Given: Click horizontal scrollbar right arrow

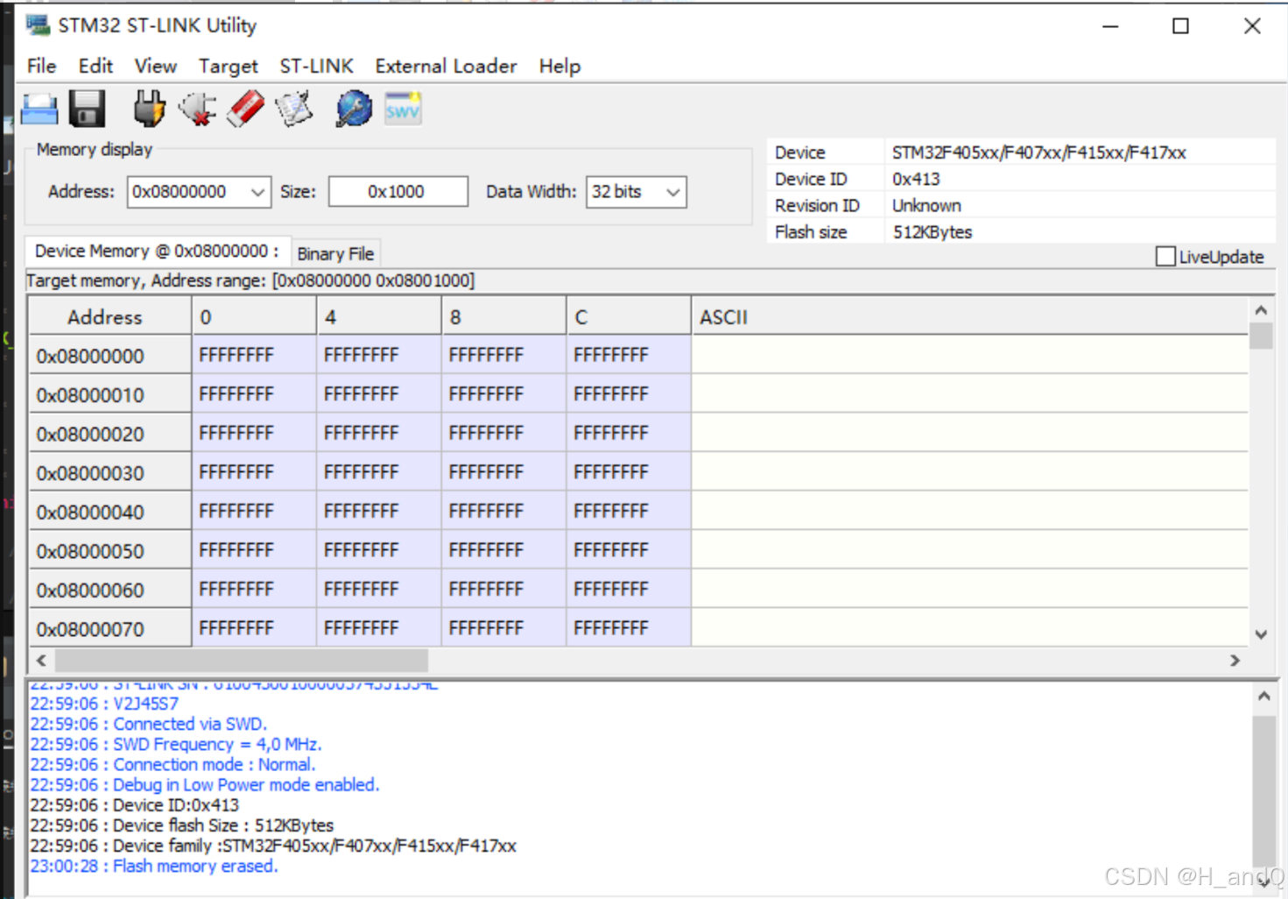Looking at the screenshot, I should [1235, 661].
